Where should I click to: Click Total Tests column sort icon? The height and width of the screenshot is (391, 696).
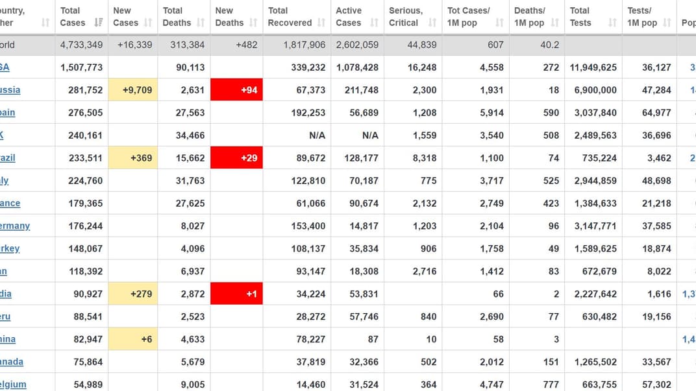(612, 23)
